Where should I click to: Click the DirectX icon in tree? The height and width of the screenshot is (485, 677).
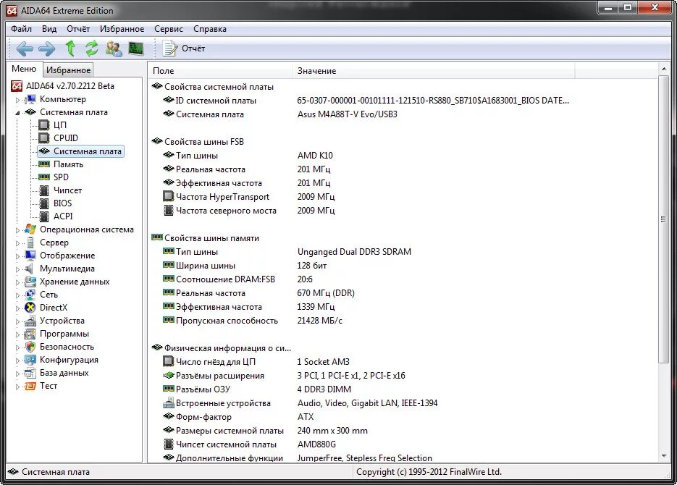[x=30, y=308]
